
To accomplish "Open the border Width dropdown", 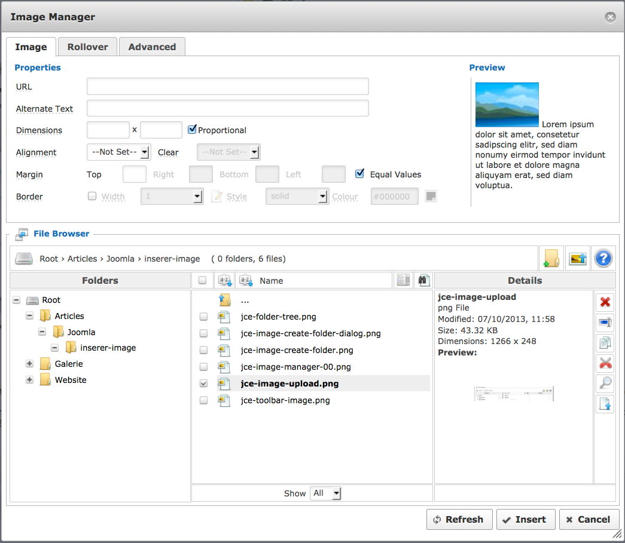I will [172, 197].
